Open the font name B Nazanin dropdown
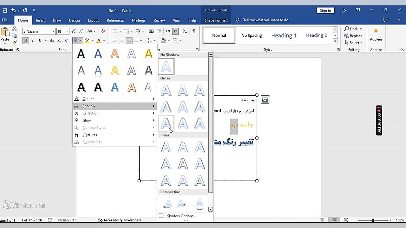Image resolution: width=406 pixels, height=228 pixels. click(x=54, y=31)
